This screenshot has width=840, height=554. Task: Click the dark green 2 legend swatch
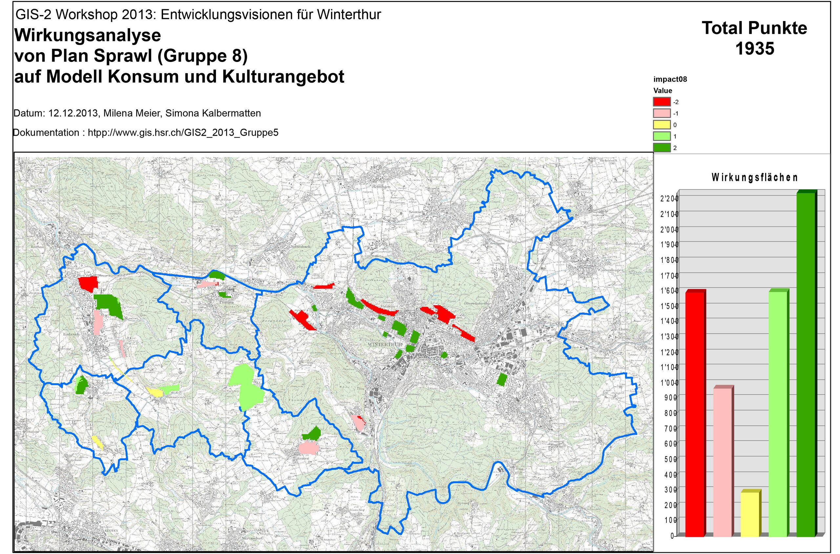(x=661, y=148)
